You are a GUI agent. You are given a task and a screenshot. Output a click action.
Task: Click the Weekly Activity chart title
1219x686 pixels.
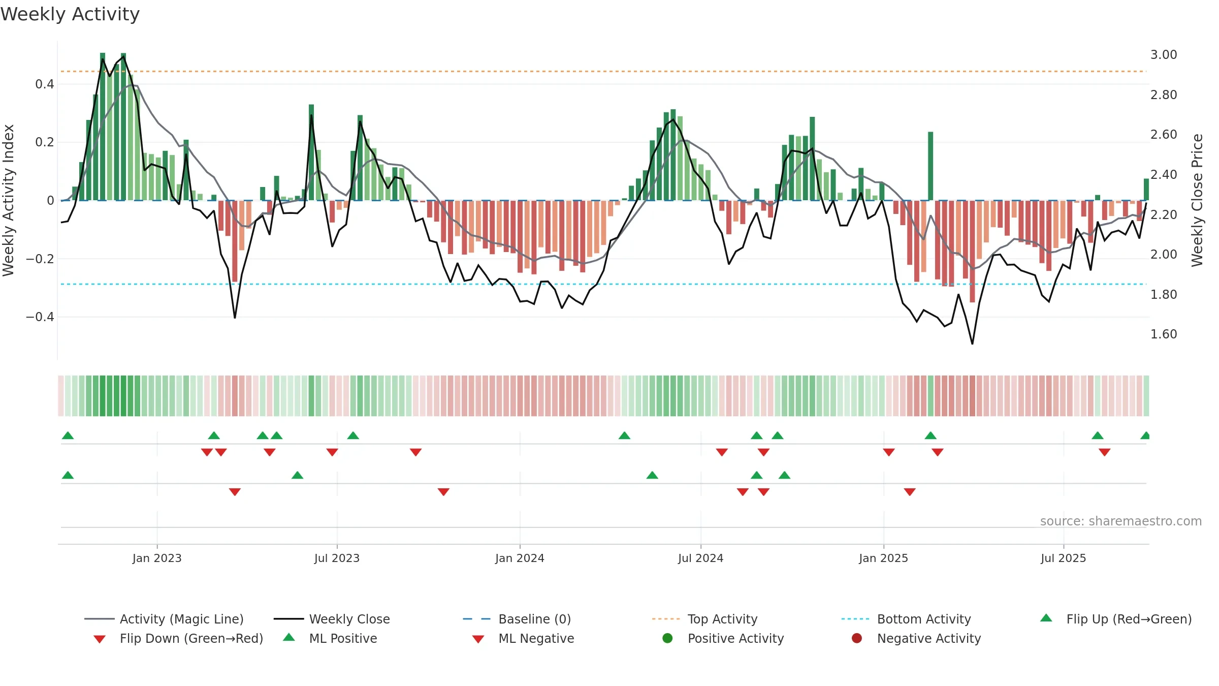pyautogui.click(x=70, y=14)
